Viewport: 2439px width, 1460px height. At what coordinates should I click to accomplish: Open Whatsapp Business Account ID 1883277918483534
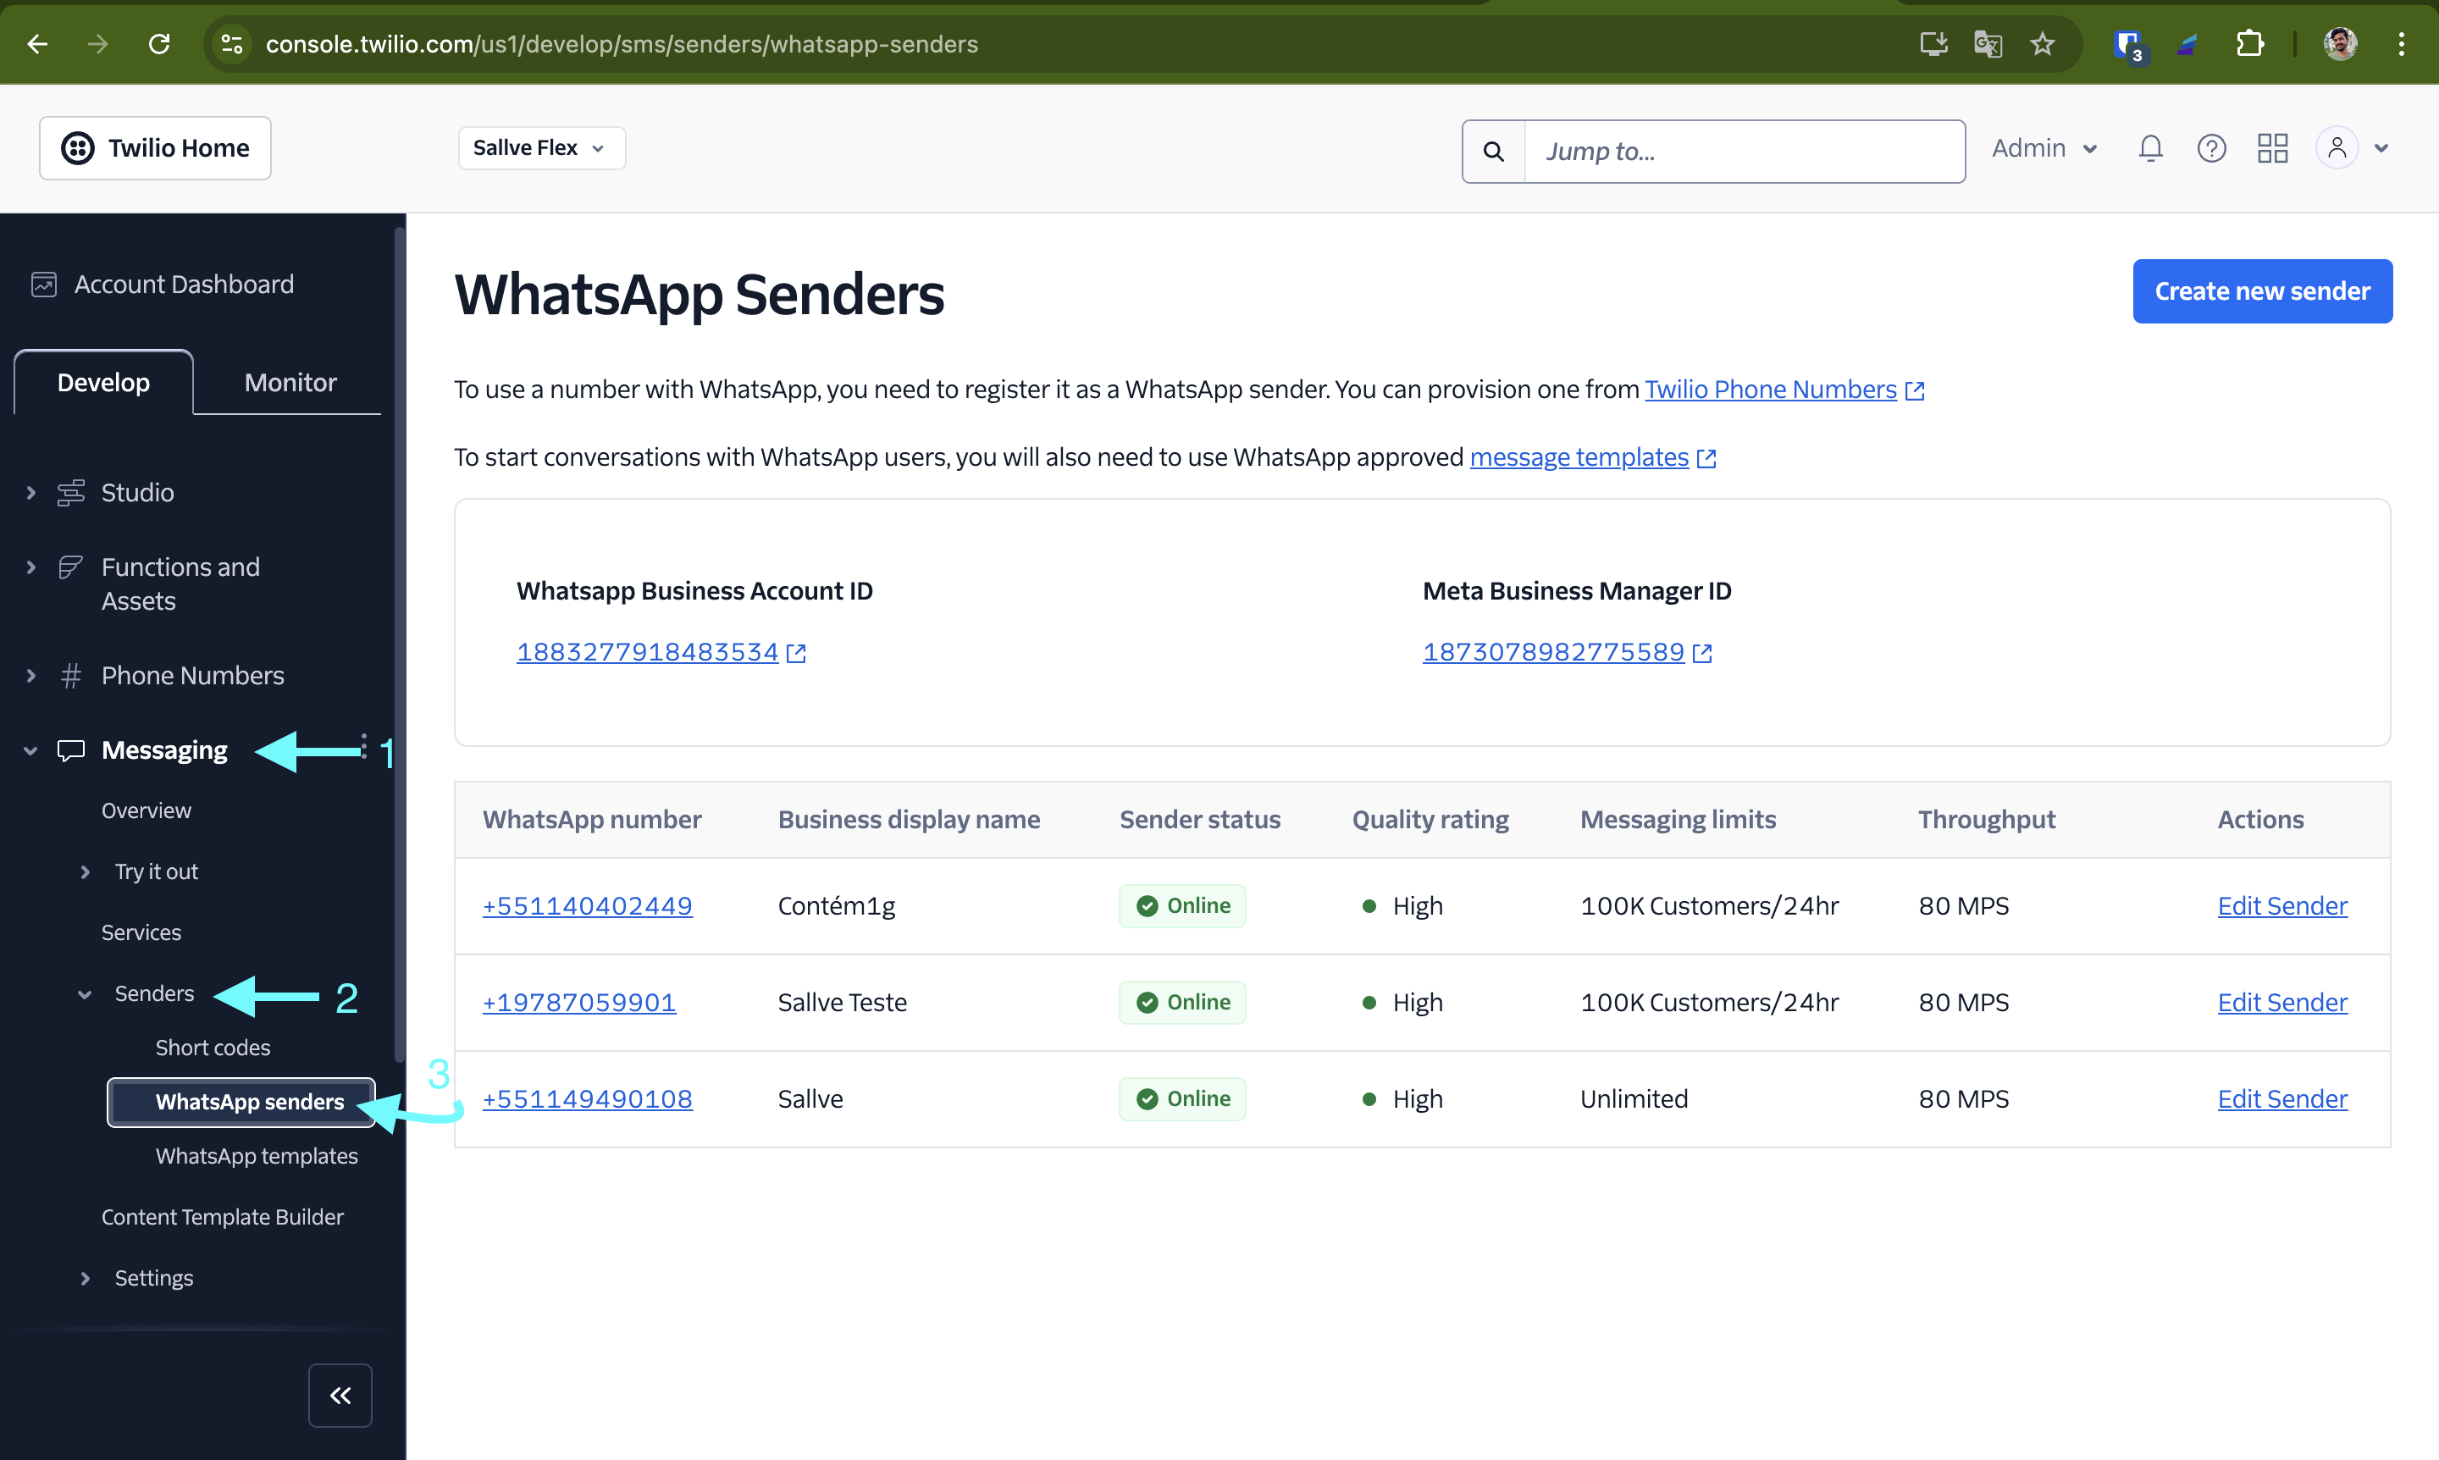647,652
